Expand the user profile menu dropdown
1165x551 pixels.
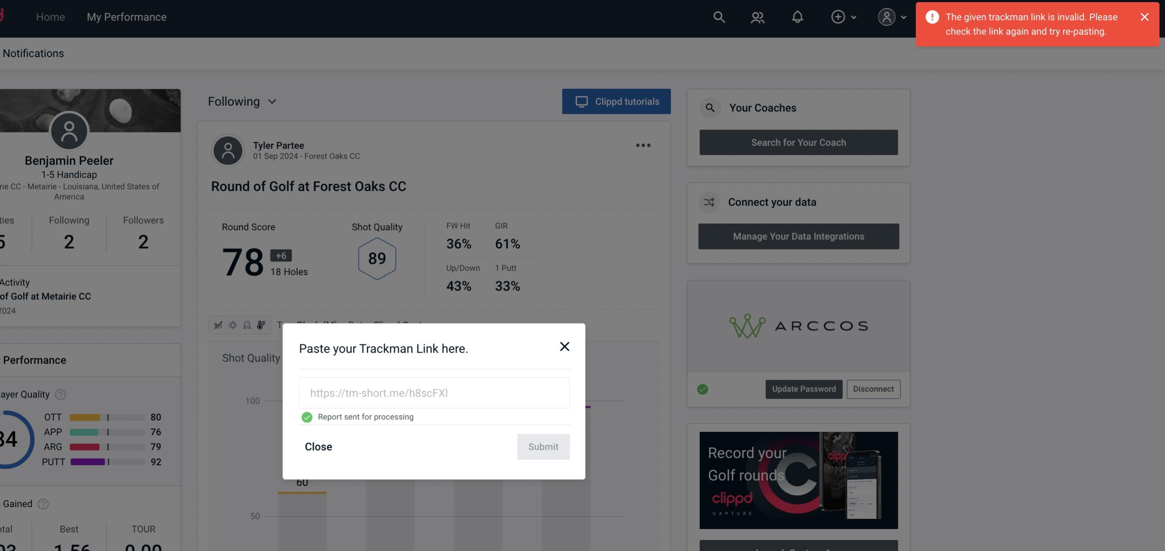892,16
